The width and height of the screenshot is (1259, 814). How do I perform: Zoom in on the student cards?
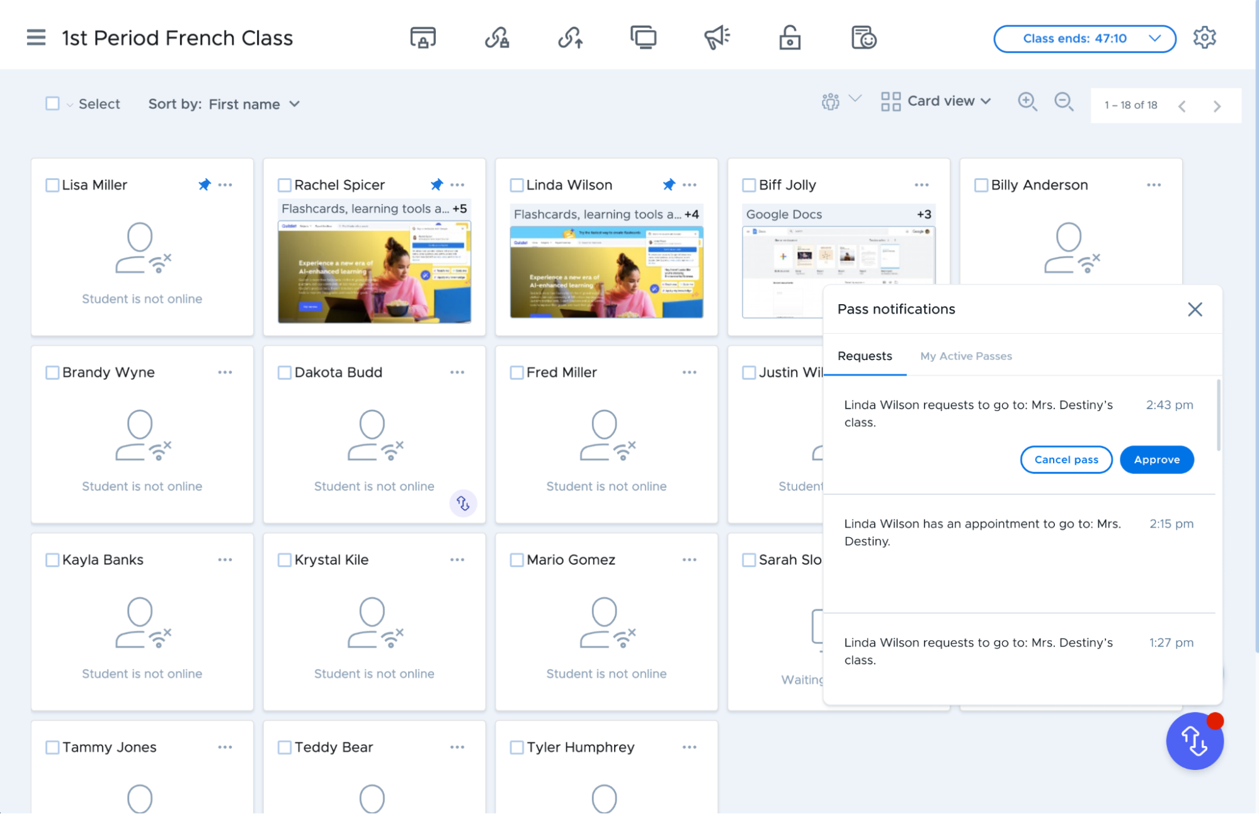pyautogui.click(x=1027, y=102)
